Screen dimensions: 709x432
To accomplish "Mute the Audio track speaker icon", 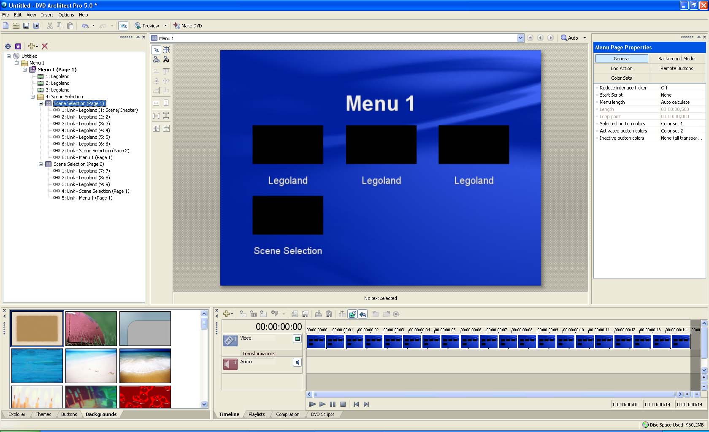I will coord(297,362).
